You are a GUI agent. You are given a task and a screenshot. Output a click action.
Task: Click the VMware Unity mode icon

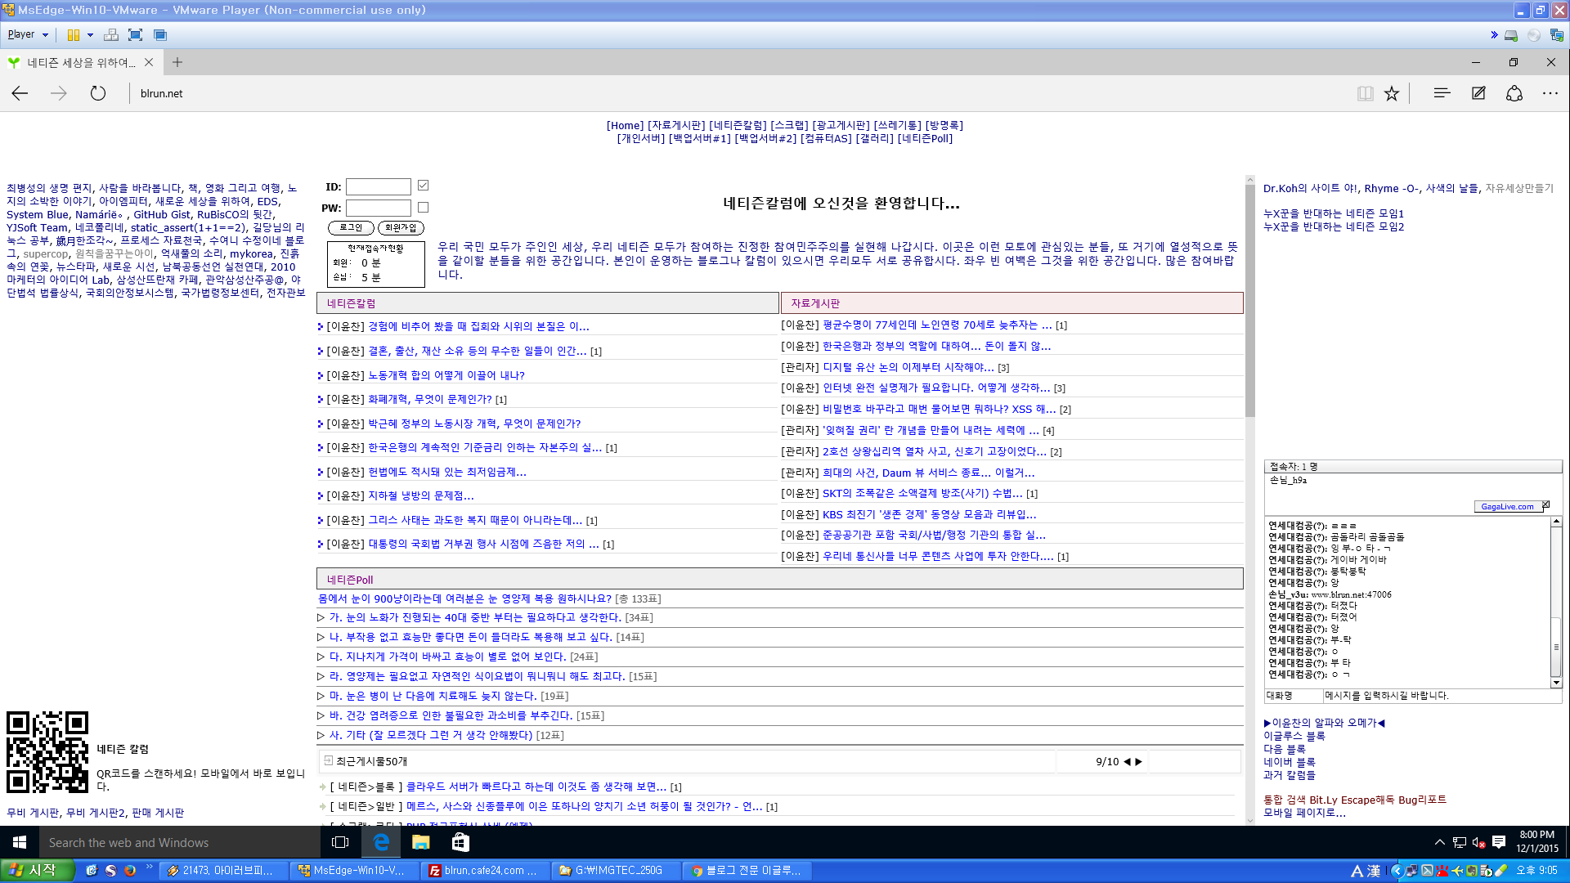[x=160, y=35]
